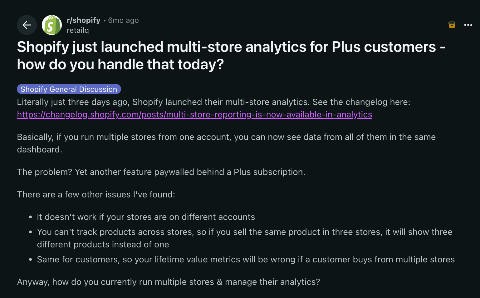Select the post title text
The width and height of the screenshot is (480, 298).
[231, 56]
